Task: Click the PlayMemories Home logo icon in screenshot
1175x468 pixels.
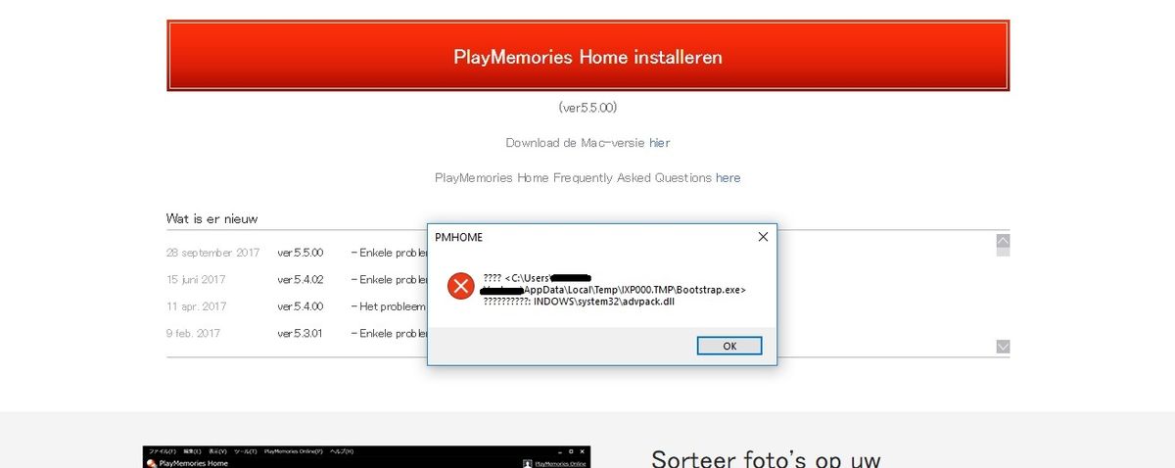Action: (x=151, y=463)
